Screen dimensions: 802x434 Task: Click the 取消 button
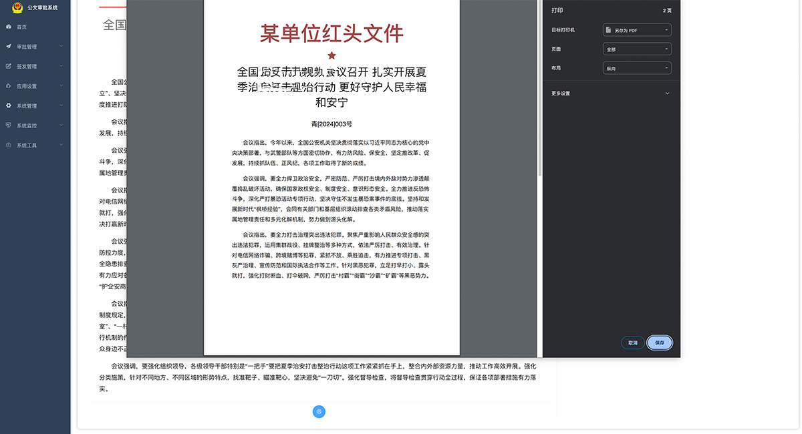[x=632, y=343]
